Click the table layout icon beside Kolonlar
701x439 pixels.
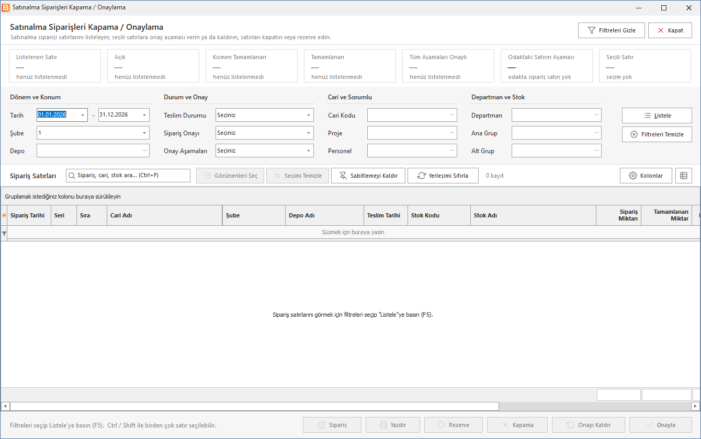coord(683,176)
